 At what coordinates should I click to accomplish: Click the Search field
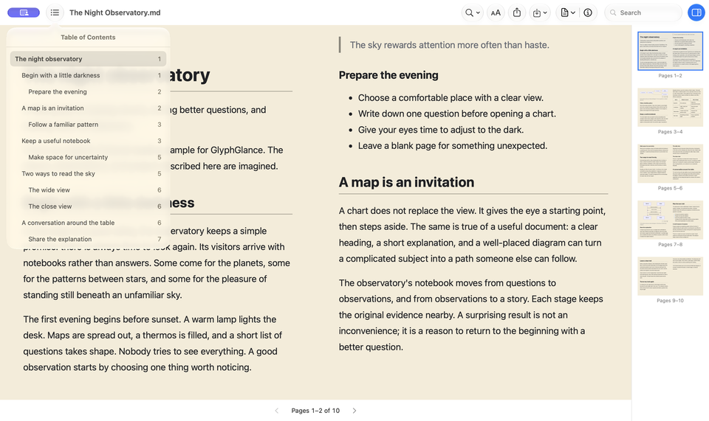pyautogui.click(x=643, y=13)
